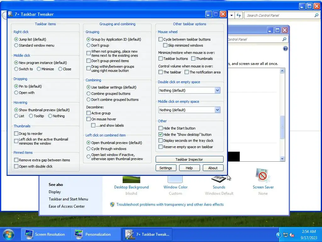Show hidden tray icons arrow

tap(279, 235)
